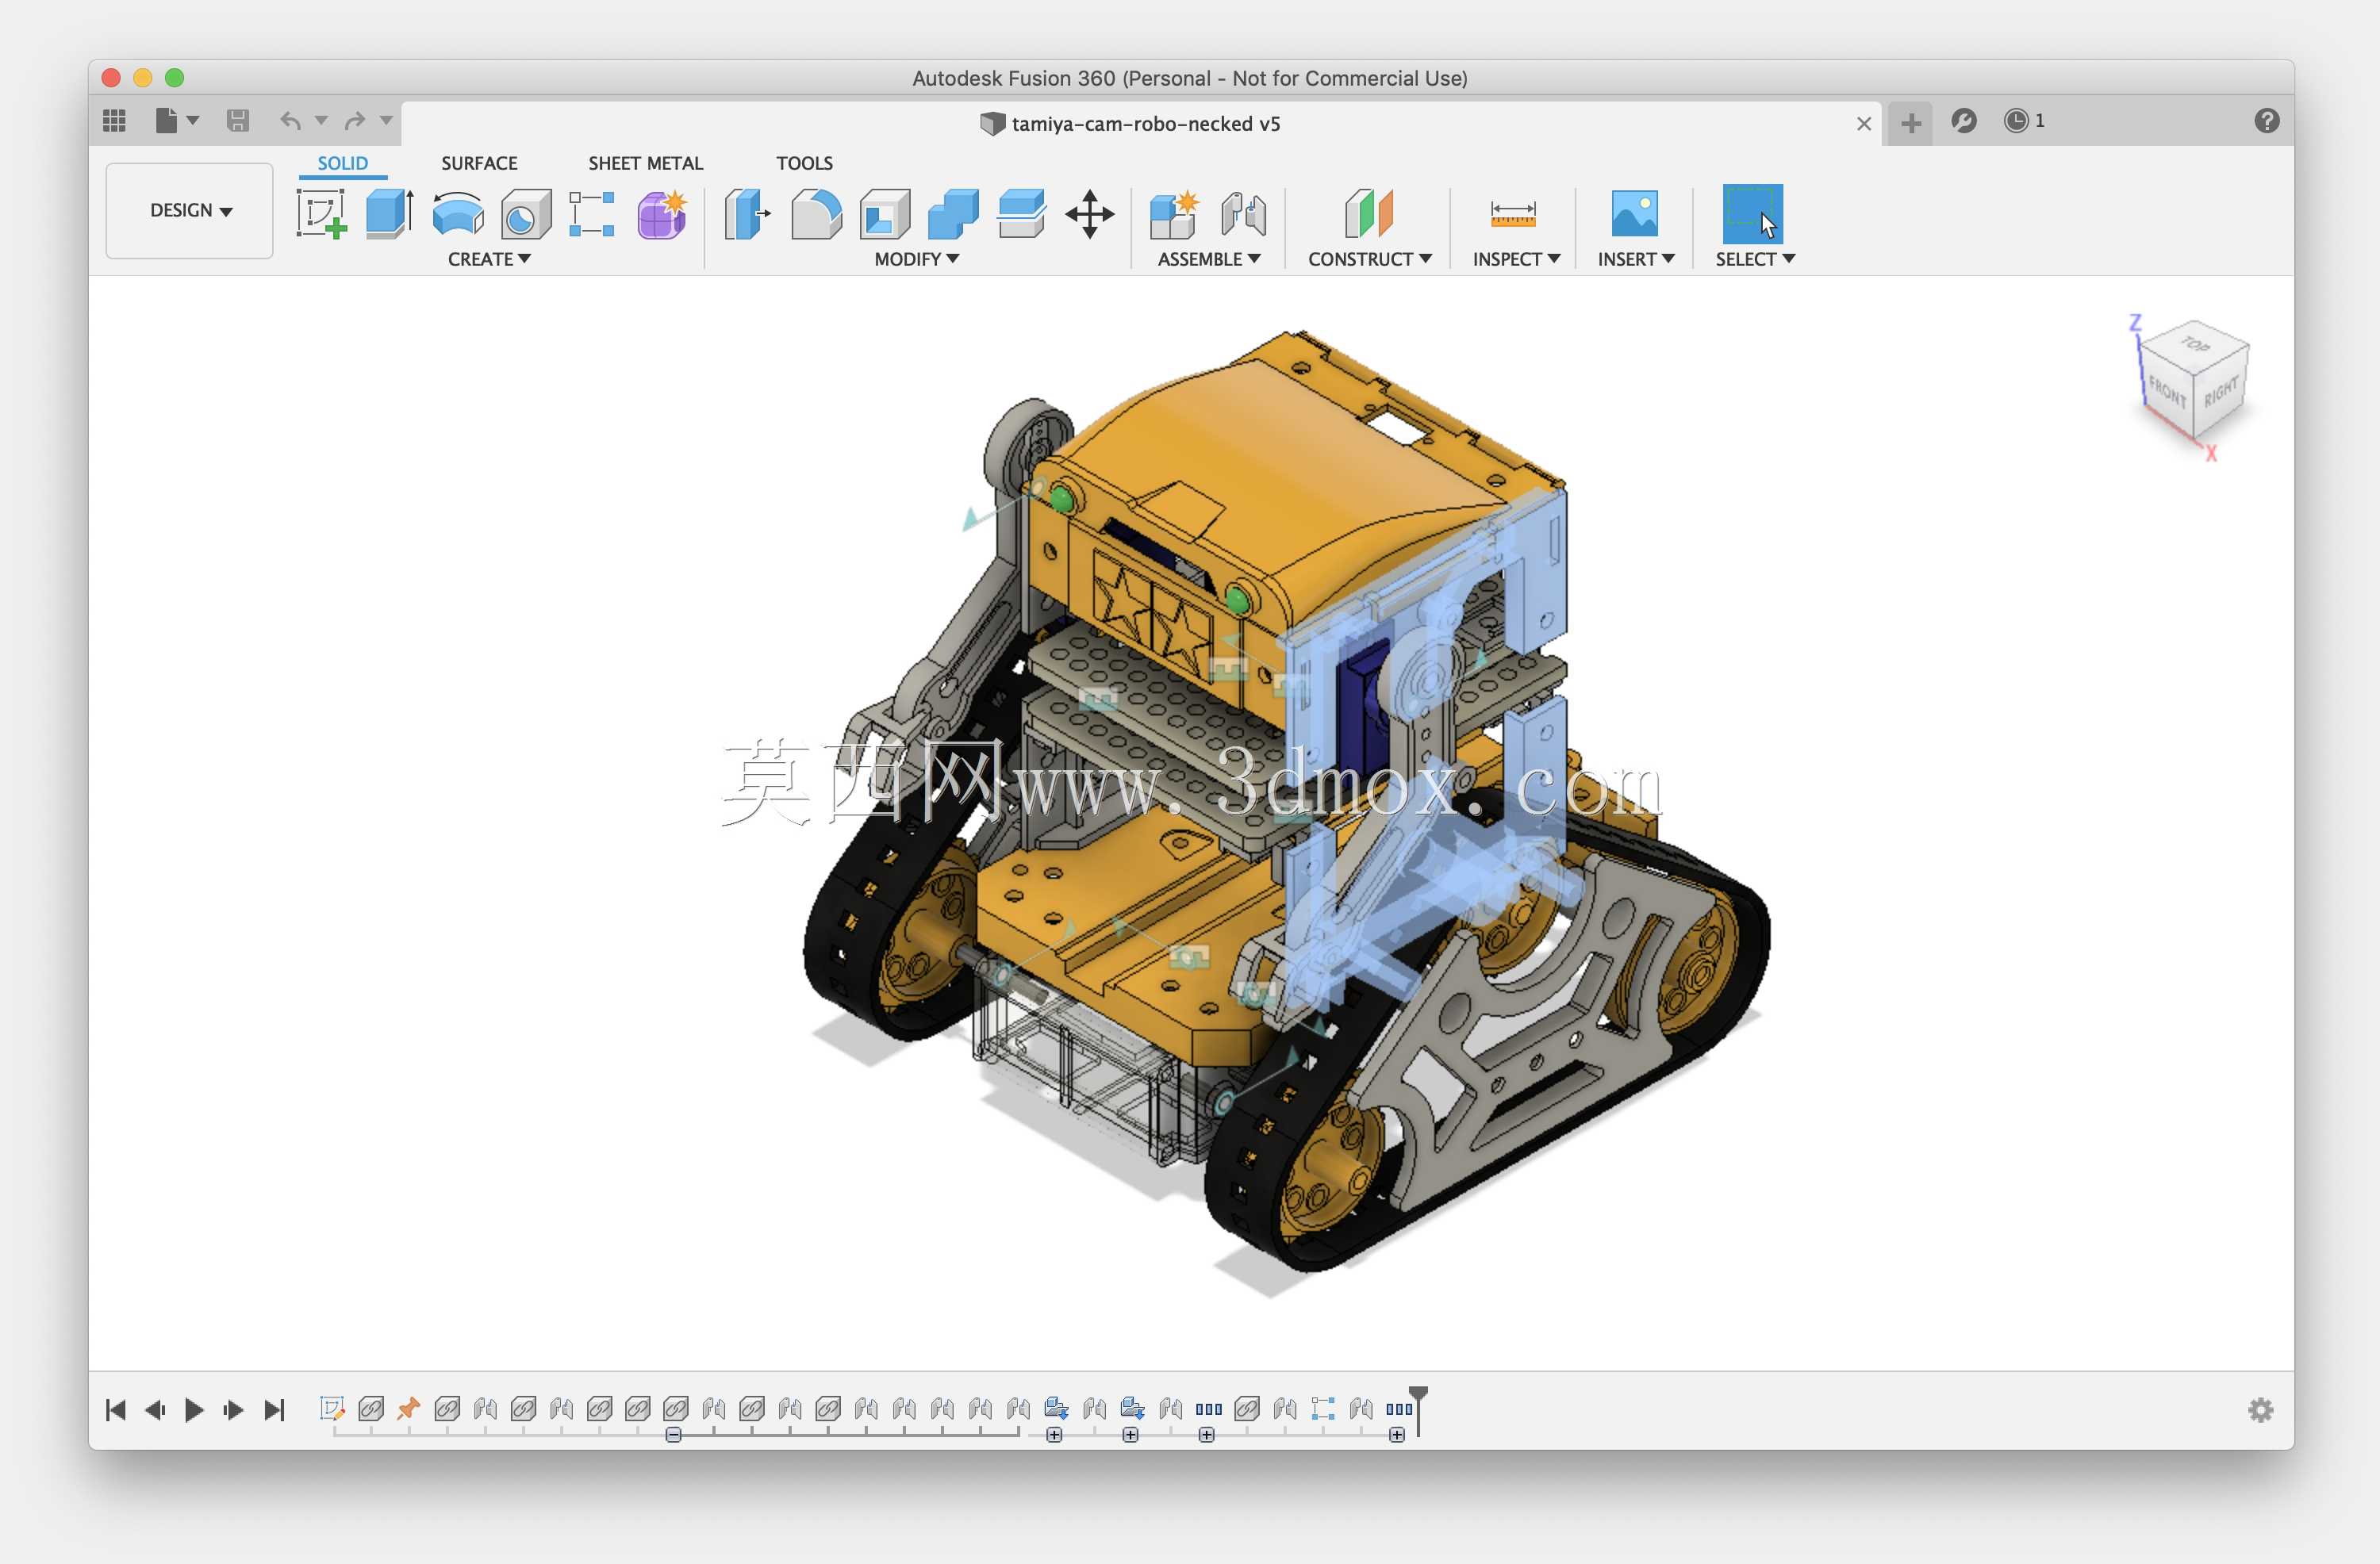This screenshot has width=2380, height=1564.
Task: Select the Offset Plane construct tool
Action: (1369, 214)
